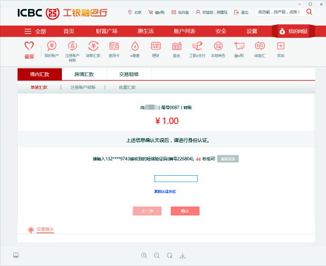Open e缴费 payment droplet icon

135,46
